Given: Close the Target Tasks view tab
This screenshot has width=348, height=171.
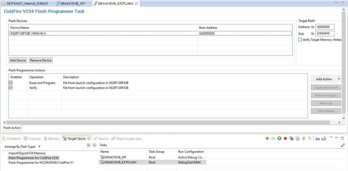Looking at the screenshot, I should 89,139.
